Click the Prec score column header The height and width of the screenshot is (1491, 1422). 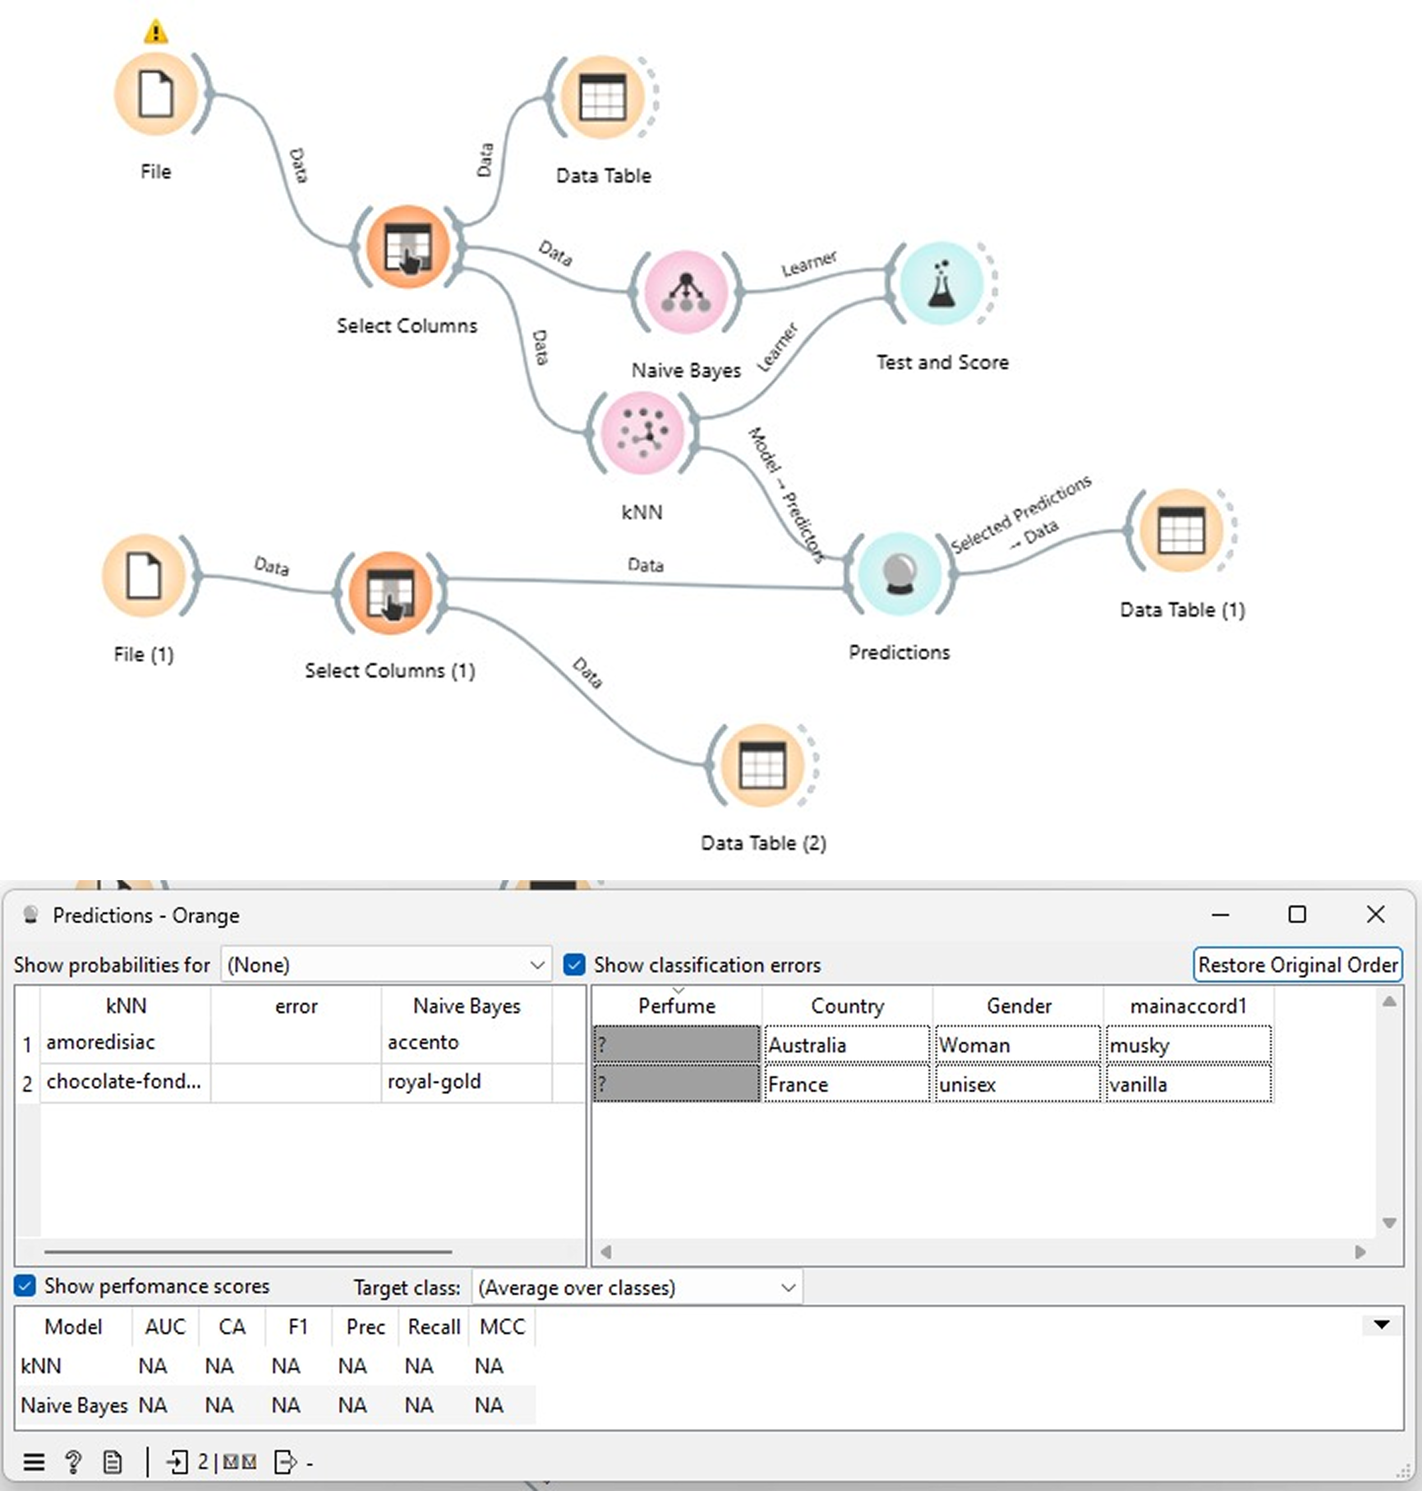pyautogui.click(x=365, y=1327)
